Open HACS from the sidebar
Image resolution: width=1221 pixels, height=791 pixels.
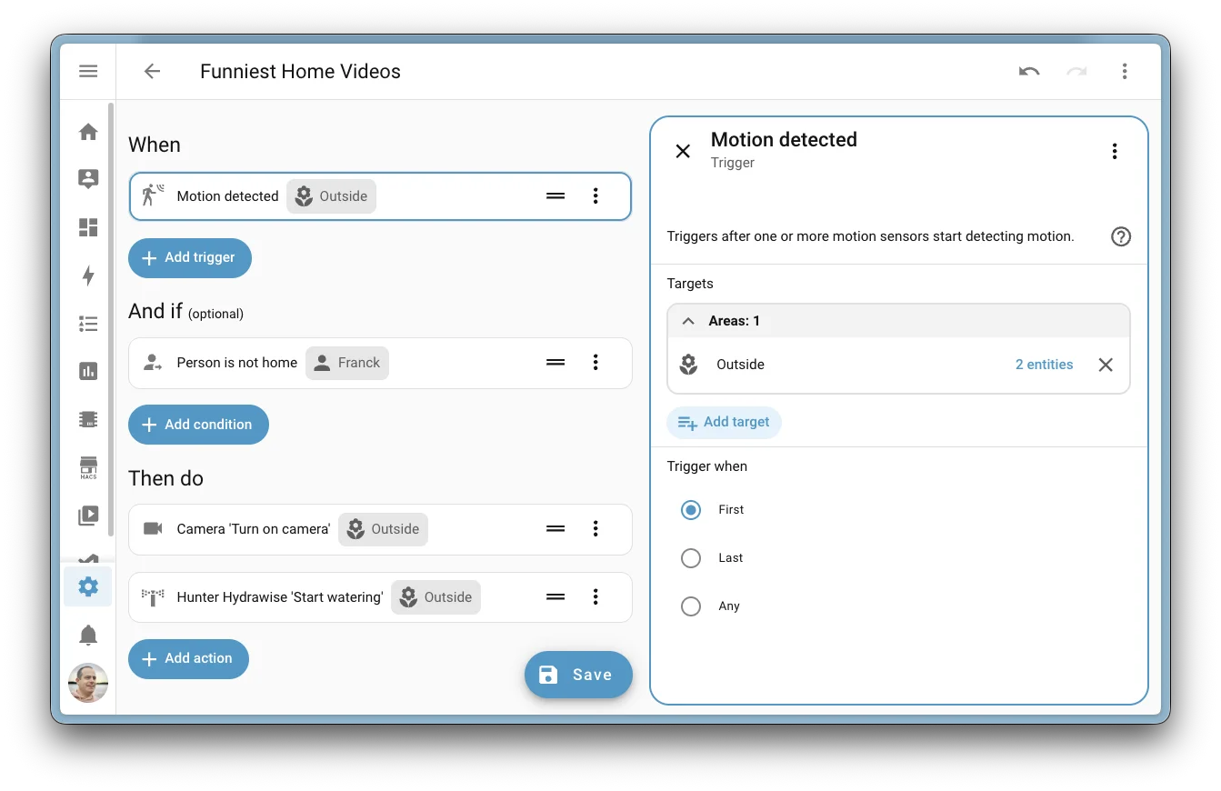pyautogui.click(x=87, y=466)
